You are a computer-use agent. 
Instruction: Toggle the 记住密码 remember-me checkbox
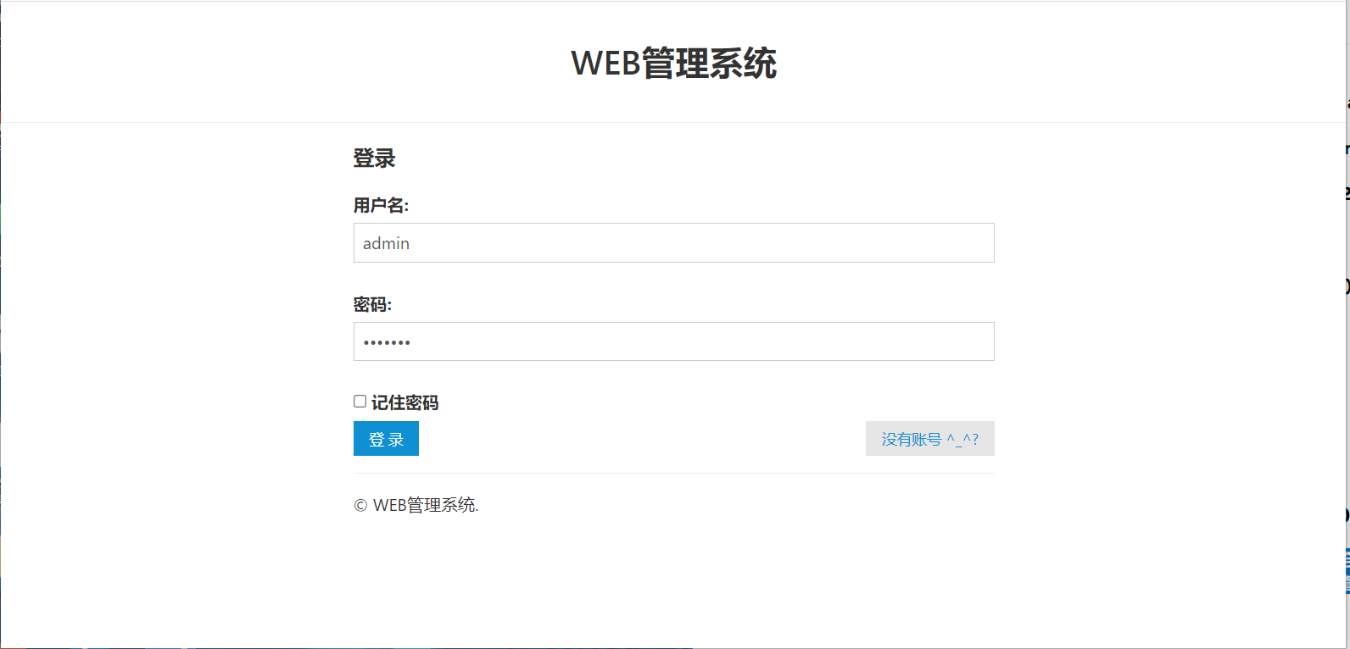click(x=360, y=400)
